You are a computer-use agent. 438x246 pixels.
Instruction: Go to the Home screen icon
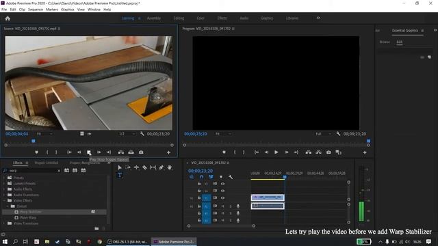tap(8, 18)
